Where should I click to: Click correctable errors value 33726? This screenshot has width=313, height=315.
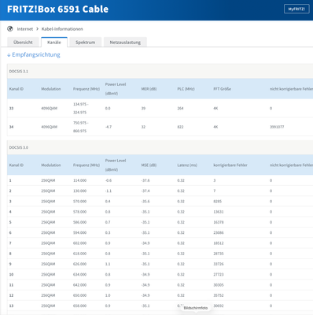(219, 264)
